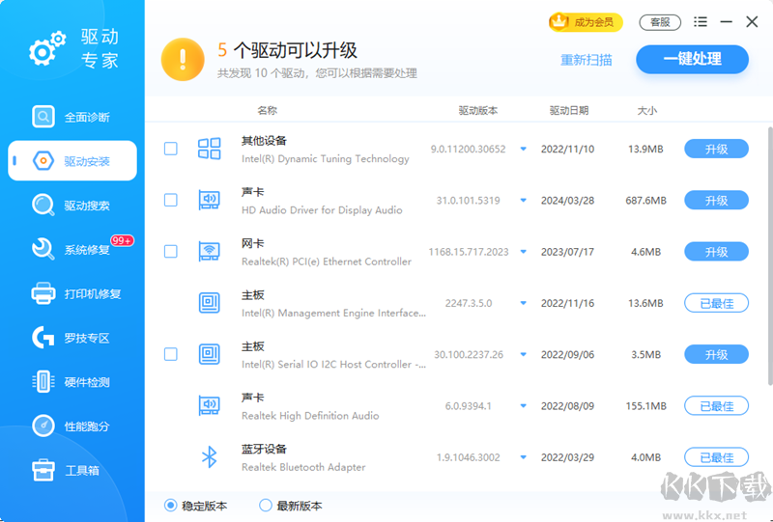The height and width of the screenshot is (522, 773).
Task: Tick the checkbox for HD Audio Driver row
Action: [171, 200]
